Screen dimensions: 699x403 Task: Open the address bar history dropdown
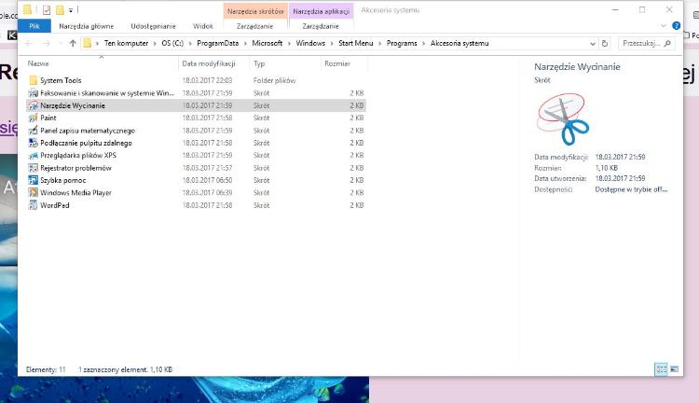tap(593, 43)
